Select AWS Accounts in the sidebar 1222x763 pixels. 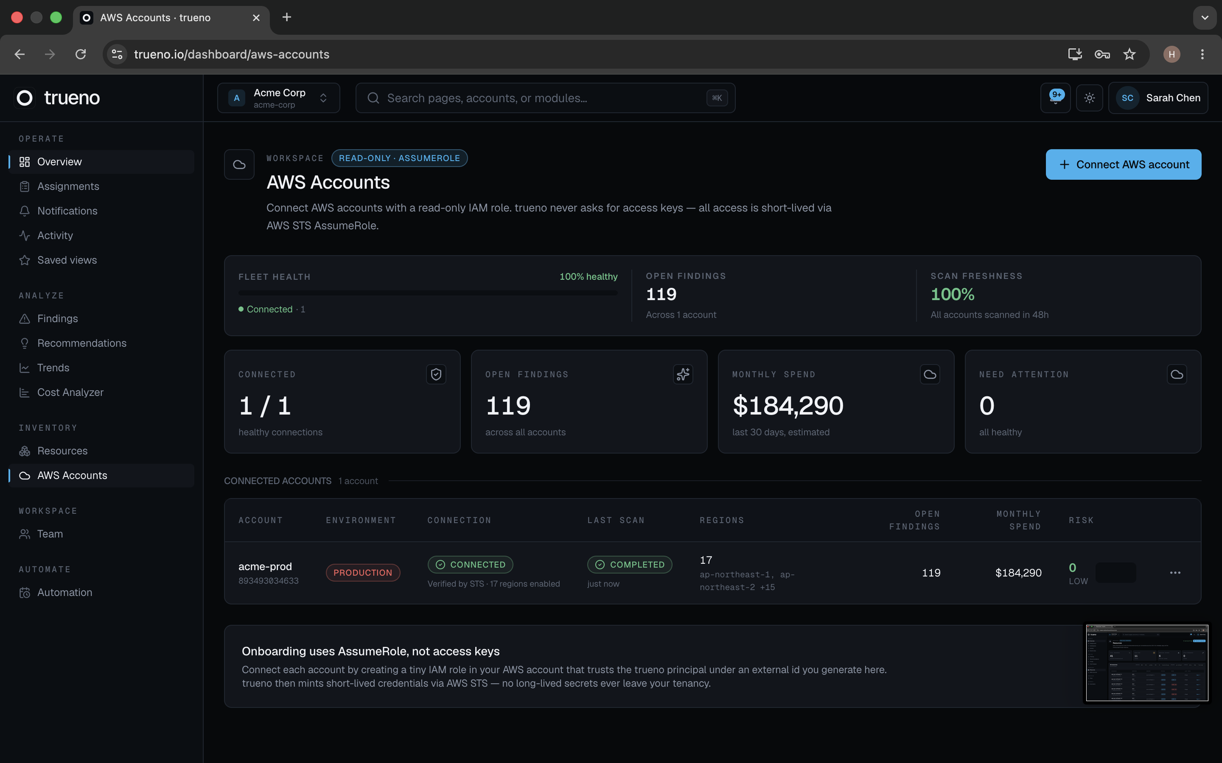(101, 476)
